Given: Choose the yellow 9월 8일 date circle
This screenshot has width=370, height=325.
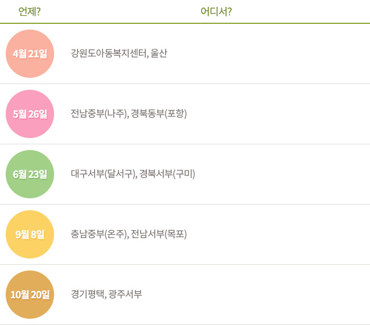Looking at the screenshot, I should pyautogui.click(x=30, y=234).
